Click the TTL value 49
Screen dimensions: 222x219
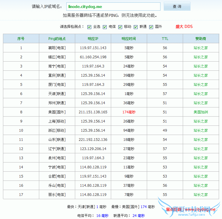click(165, 130)
